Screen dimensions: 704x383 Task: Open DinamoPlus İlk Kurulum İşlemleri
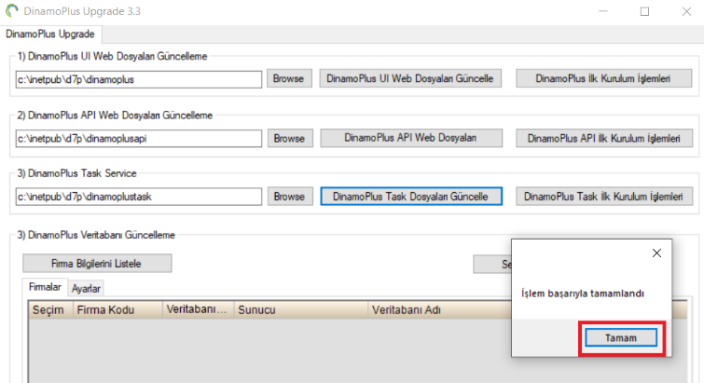coord(603,78)
